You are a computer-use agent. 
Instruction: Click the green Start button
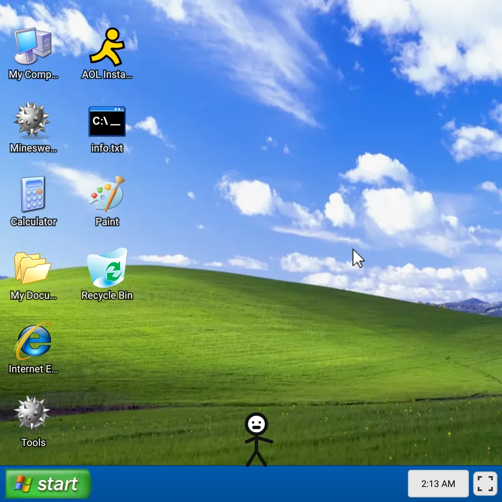tap(48, 484)
